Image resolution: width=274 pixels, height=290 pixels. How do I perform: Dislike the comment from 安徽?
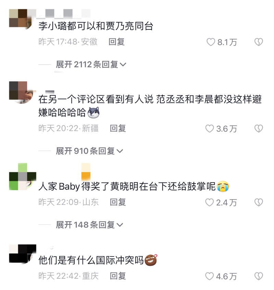(x=259, y=42)
